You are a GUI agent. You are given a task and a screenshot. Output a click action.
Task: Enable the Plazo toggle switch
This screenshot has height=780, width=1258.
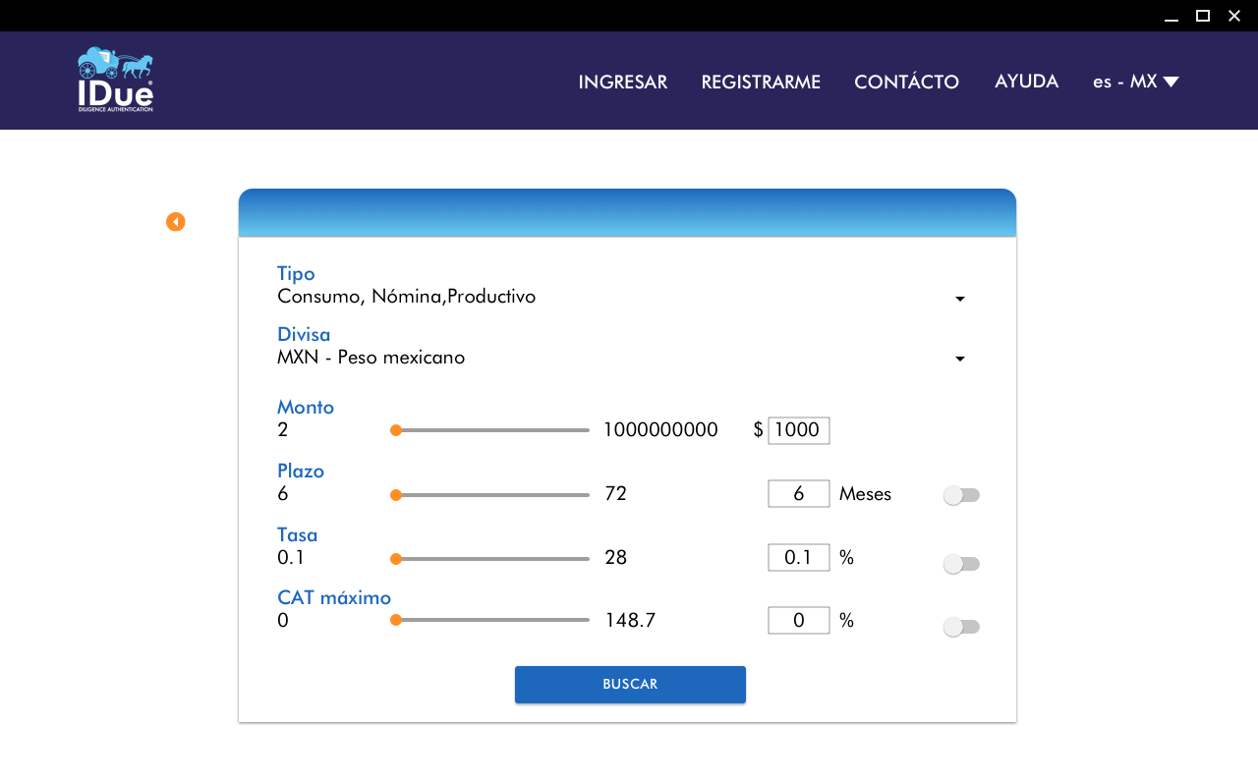pos(961,495)
